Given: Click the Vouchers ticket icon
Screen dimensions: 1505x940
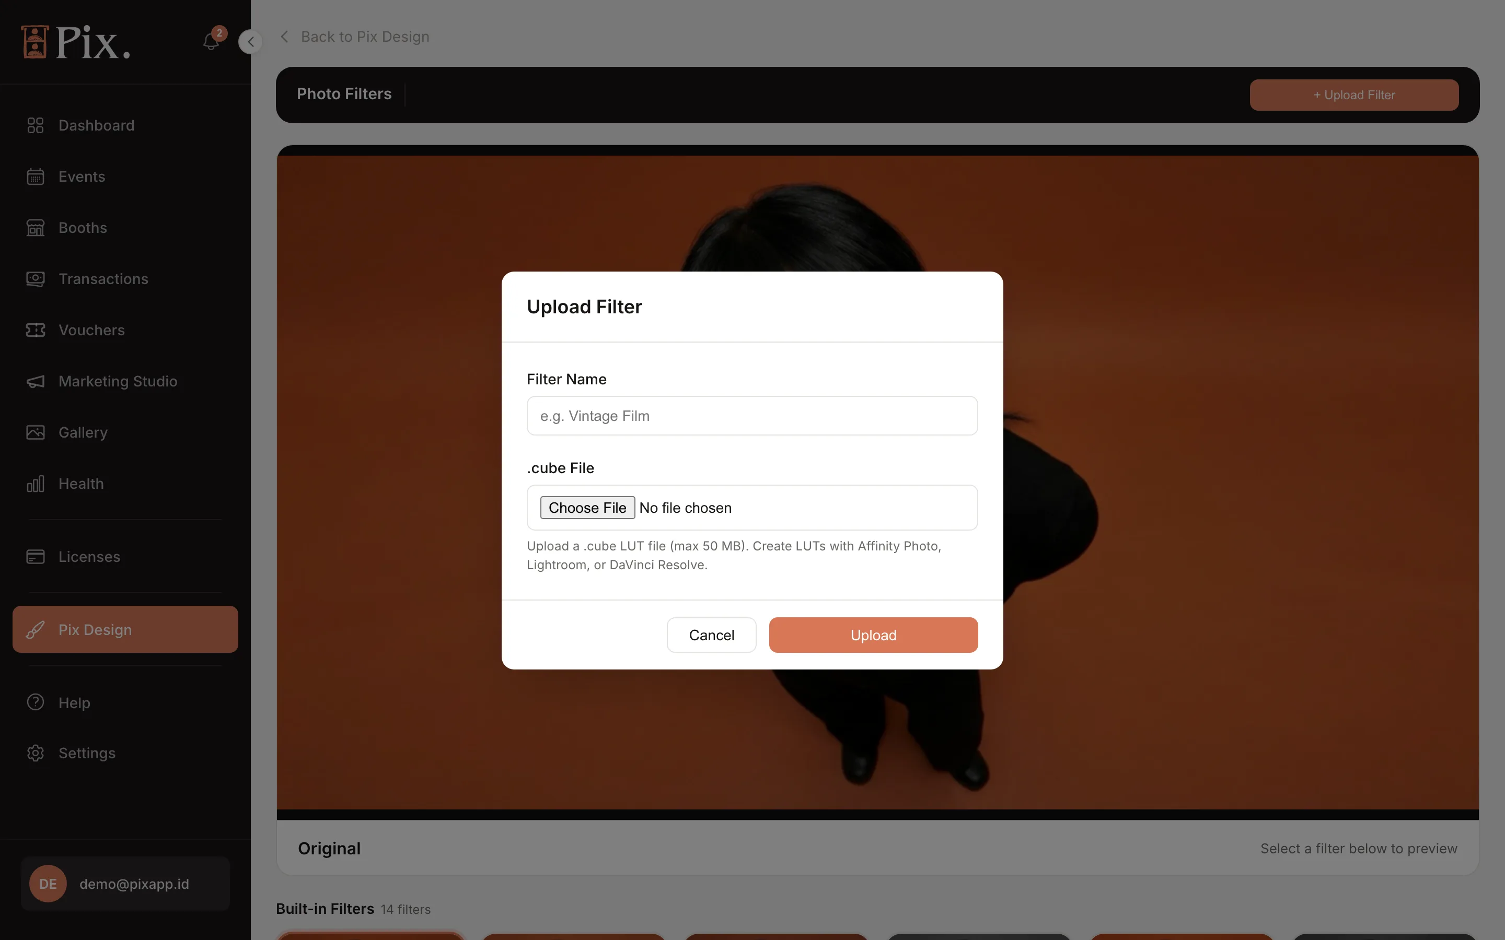Looking at the screenshot, I should point(36,330).
